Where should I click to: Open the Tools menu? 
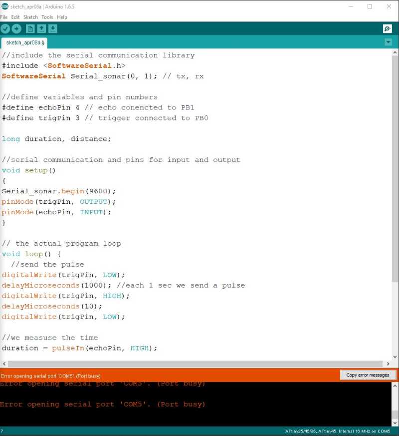(x=47, y=17)
